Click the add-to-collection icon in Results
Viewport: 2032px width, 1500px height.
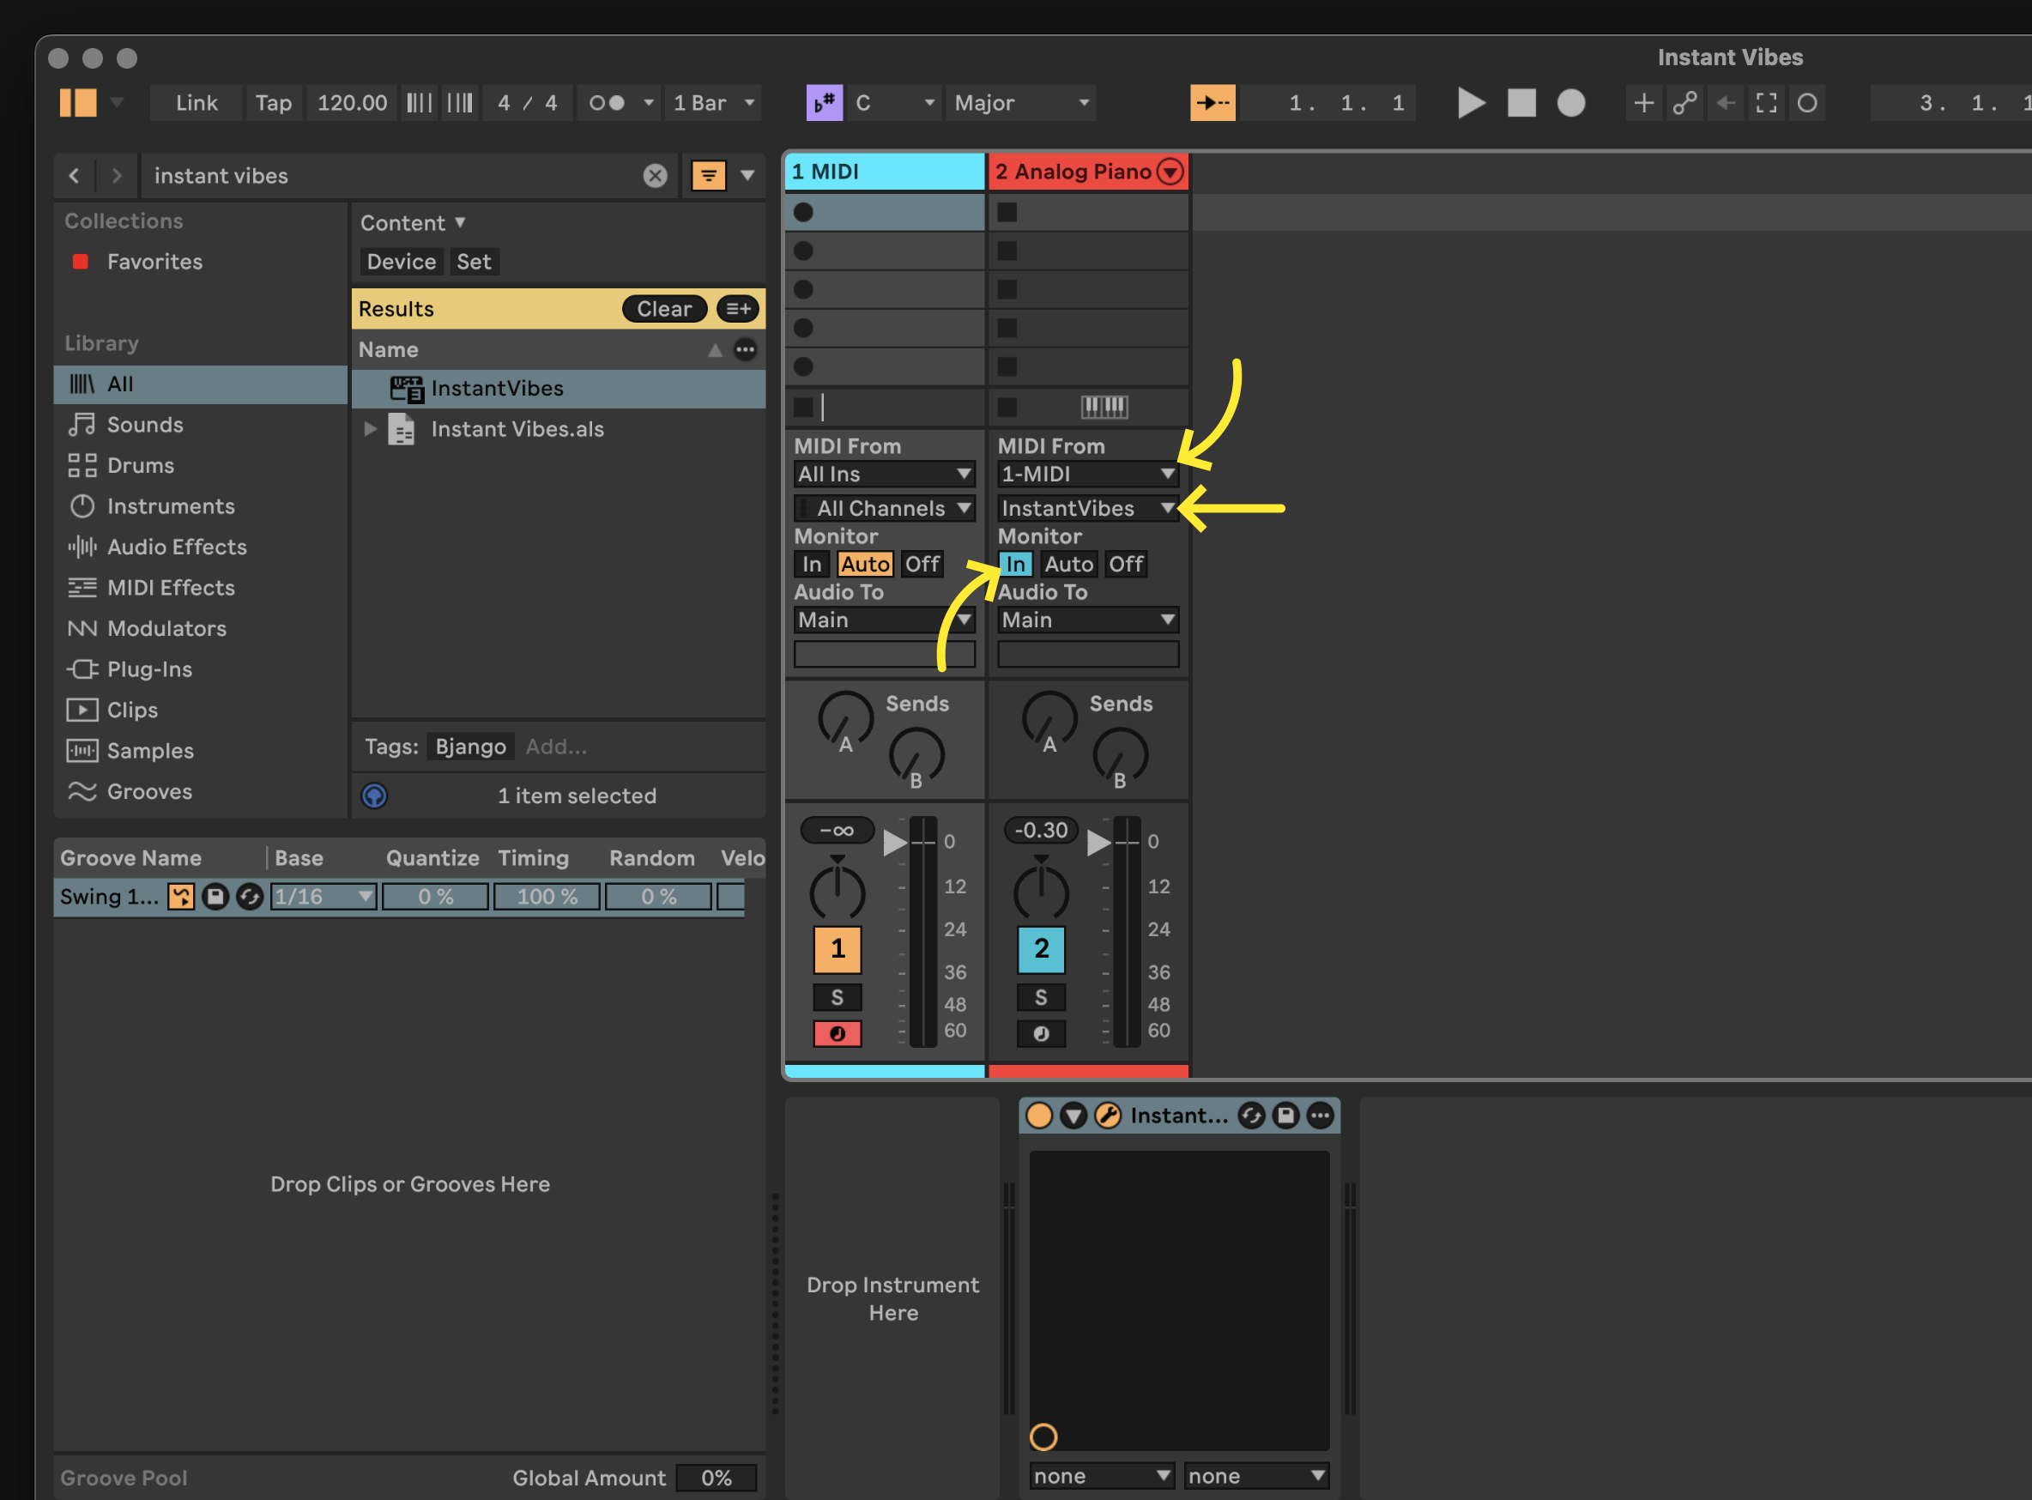[738, 309]
